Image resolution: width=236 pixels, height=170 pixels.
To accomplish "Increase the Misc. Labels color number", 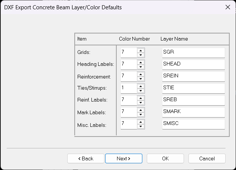I will pos(141,122).
